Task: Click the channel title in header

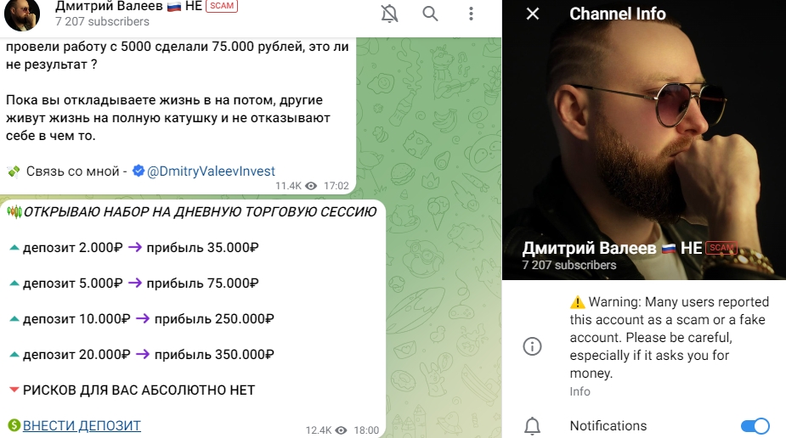Action: tap(128, 6)
